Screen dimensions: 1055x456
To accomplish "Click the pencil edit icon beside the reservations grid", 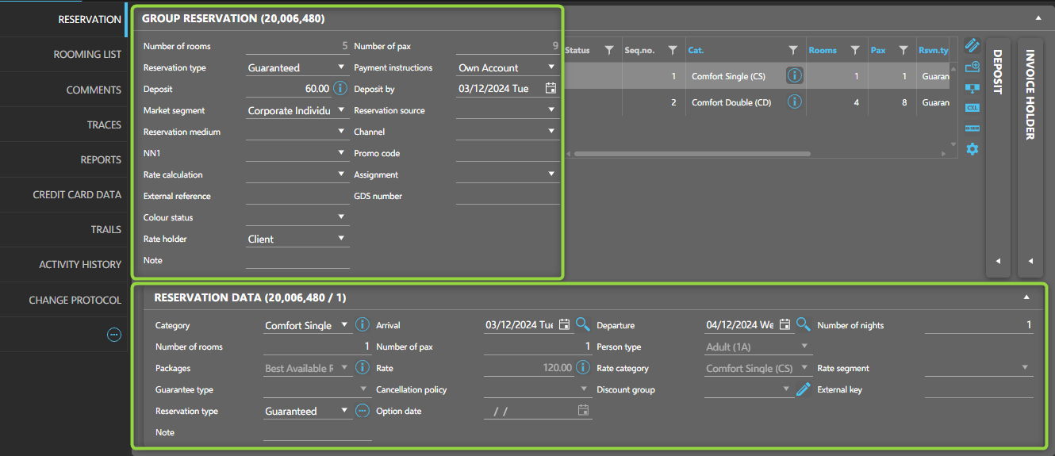I will [972, 45].
